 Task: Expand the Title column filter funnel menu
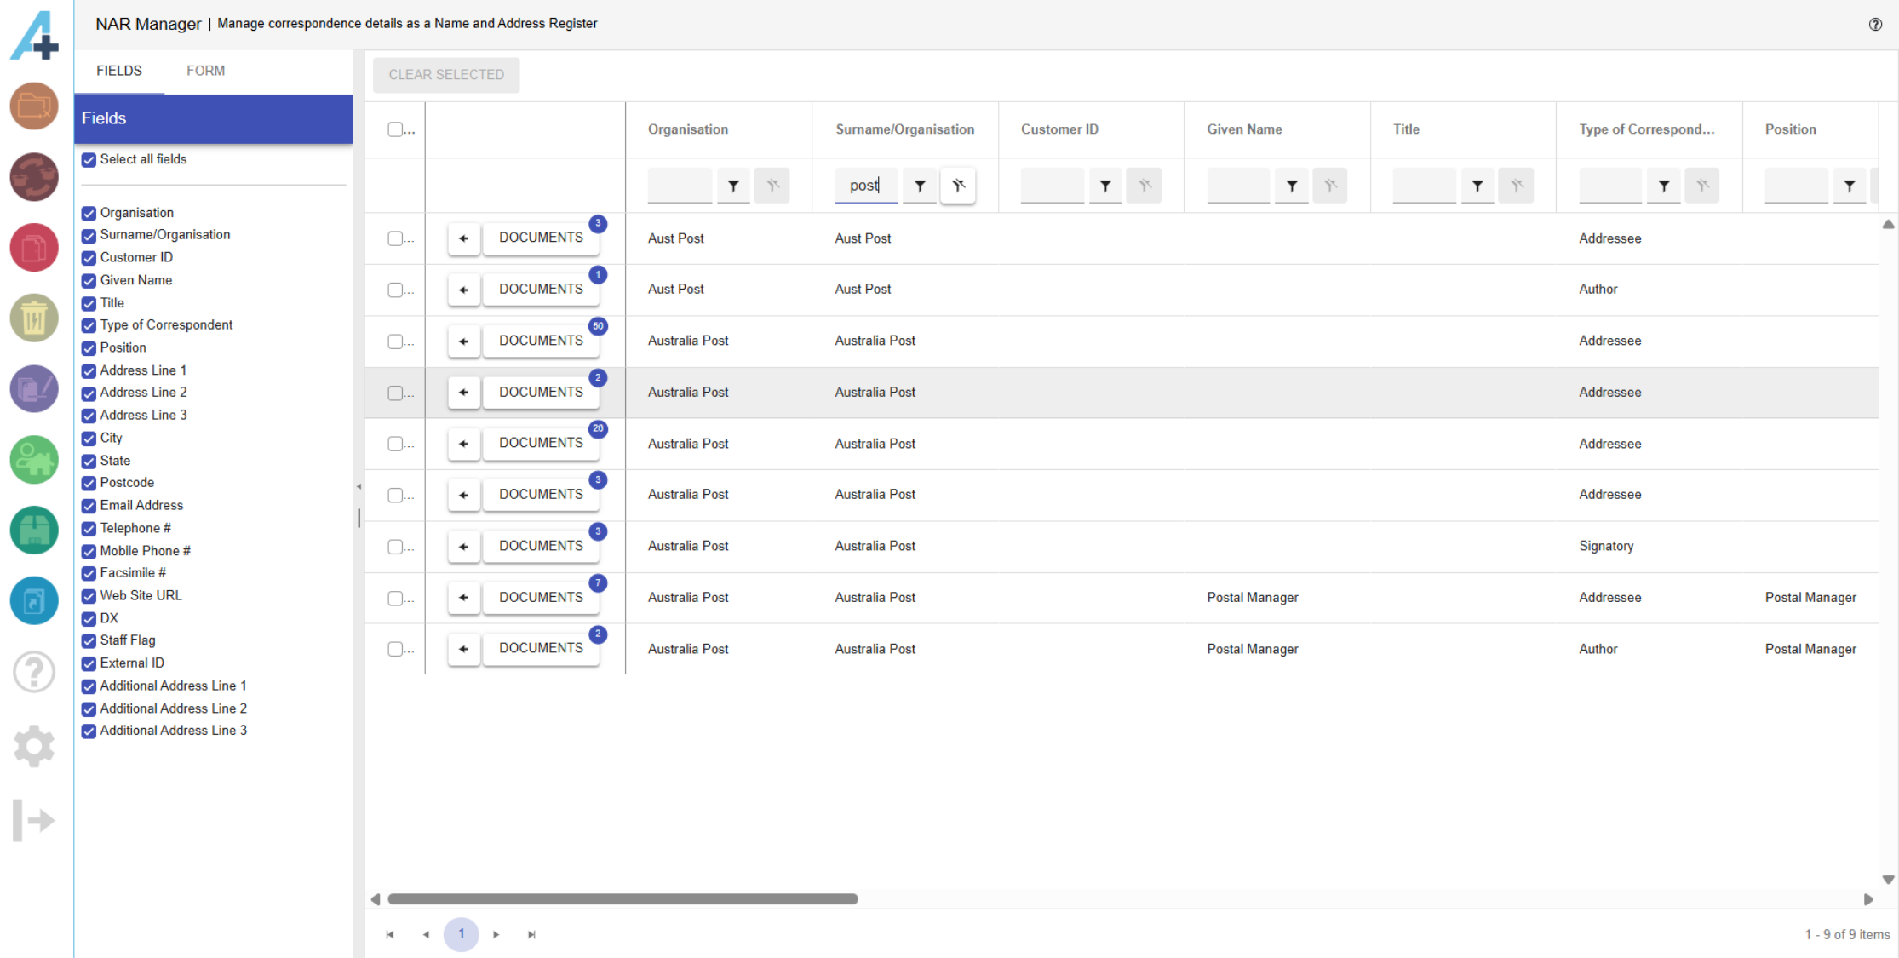1477,186
